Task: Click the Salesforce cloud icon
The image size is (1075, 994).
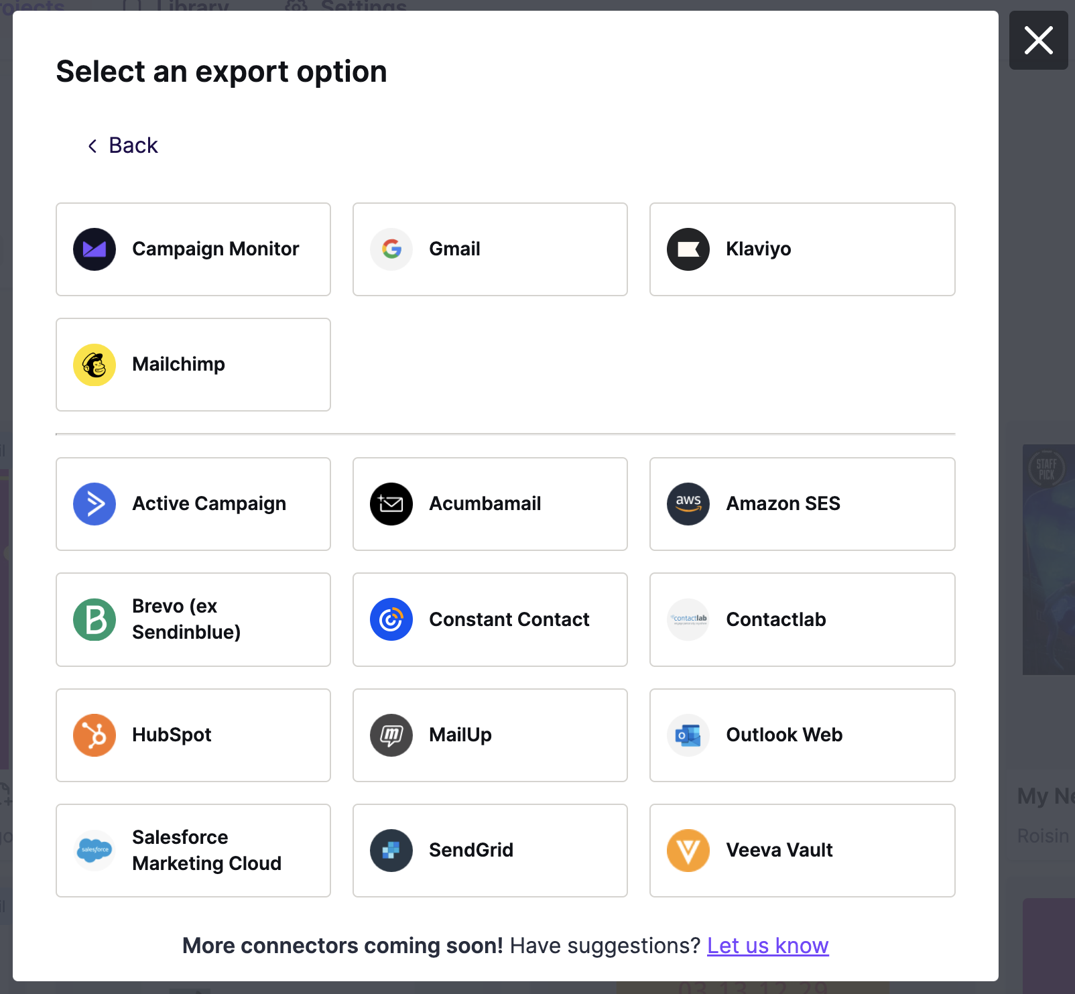Action: 94,851
